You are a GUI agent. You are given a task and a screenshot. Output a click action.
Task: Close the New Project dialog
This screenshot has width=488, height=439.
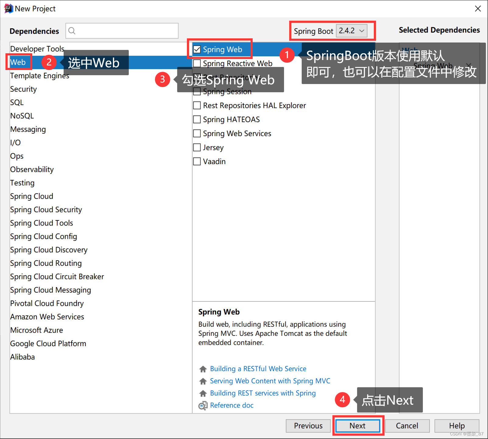[x=478, y=9]
